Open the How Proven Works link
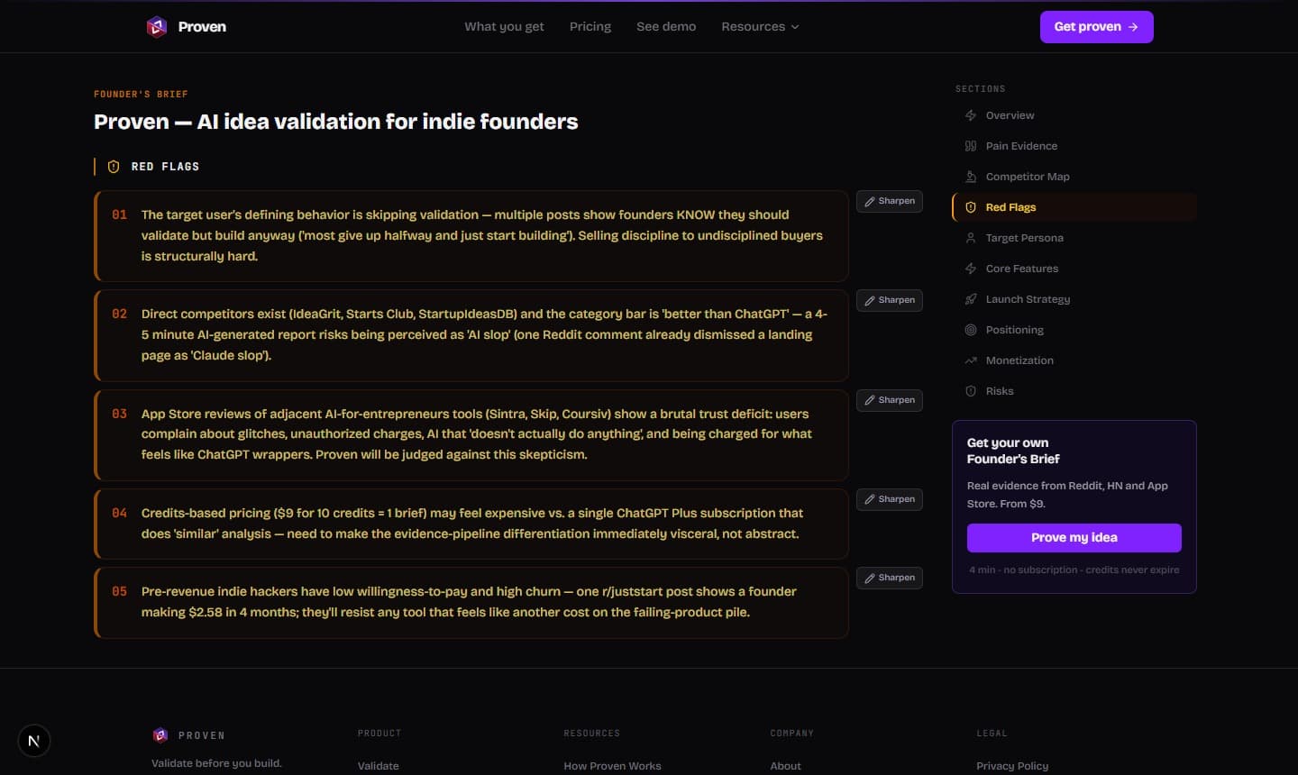Screen dimensions: 1298x775 point(613,766)
